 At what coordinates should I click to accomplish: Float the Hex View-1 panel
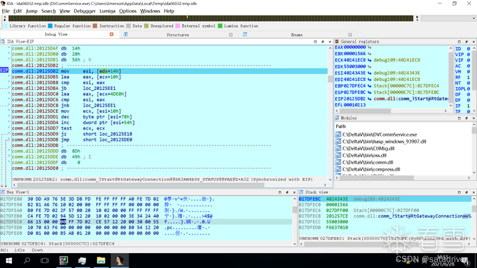pyautogui.click(x=287, y=192)
